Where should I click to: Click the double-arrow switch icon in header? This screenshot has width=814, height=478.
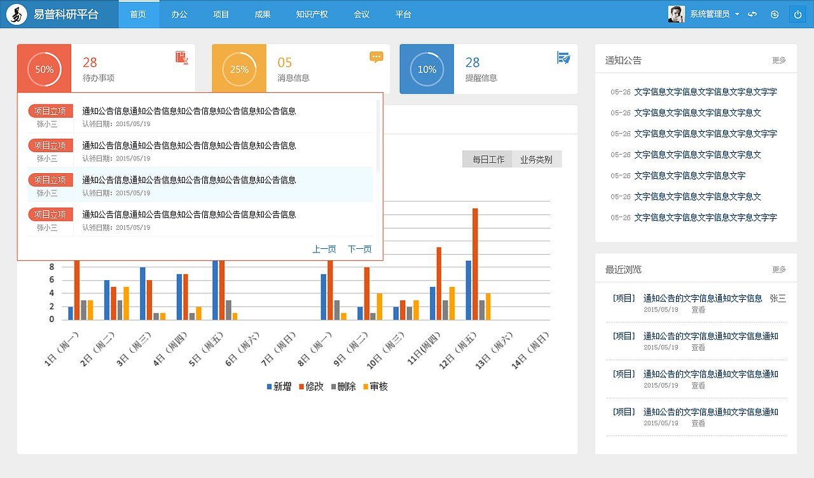752,14
